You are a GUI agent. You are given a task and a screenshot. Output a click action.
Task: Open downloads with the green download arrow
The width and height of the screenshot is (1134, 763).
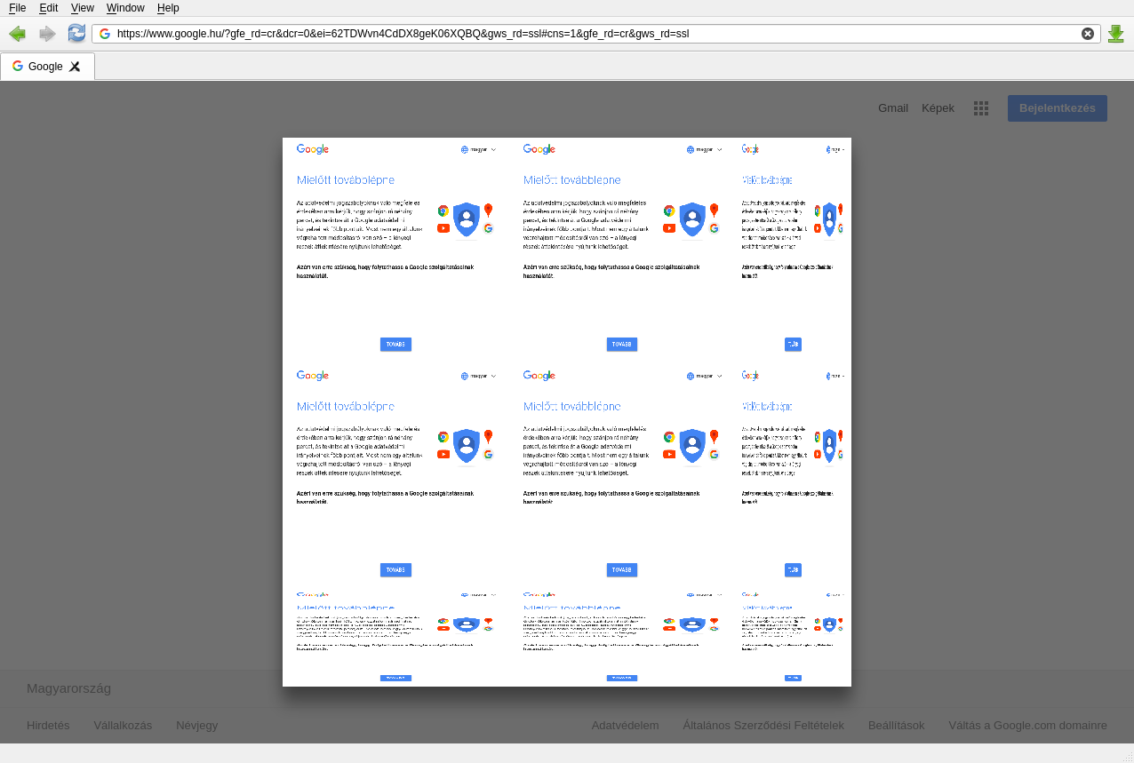[1116, 34]
